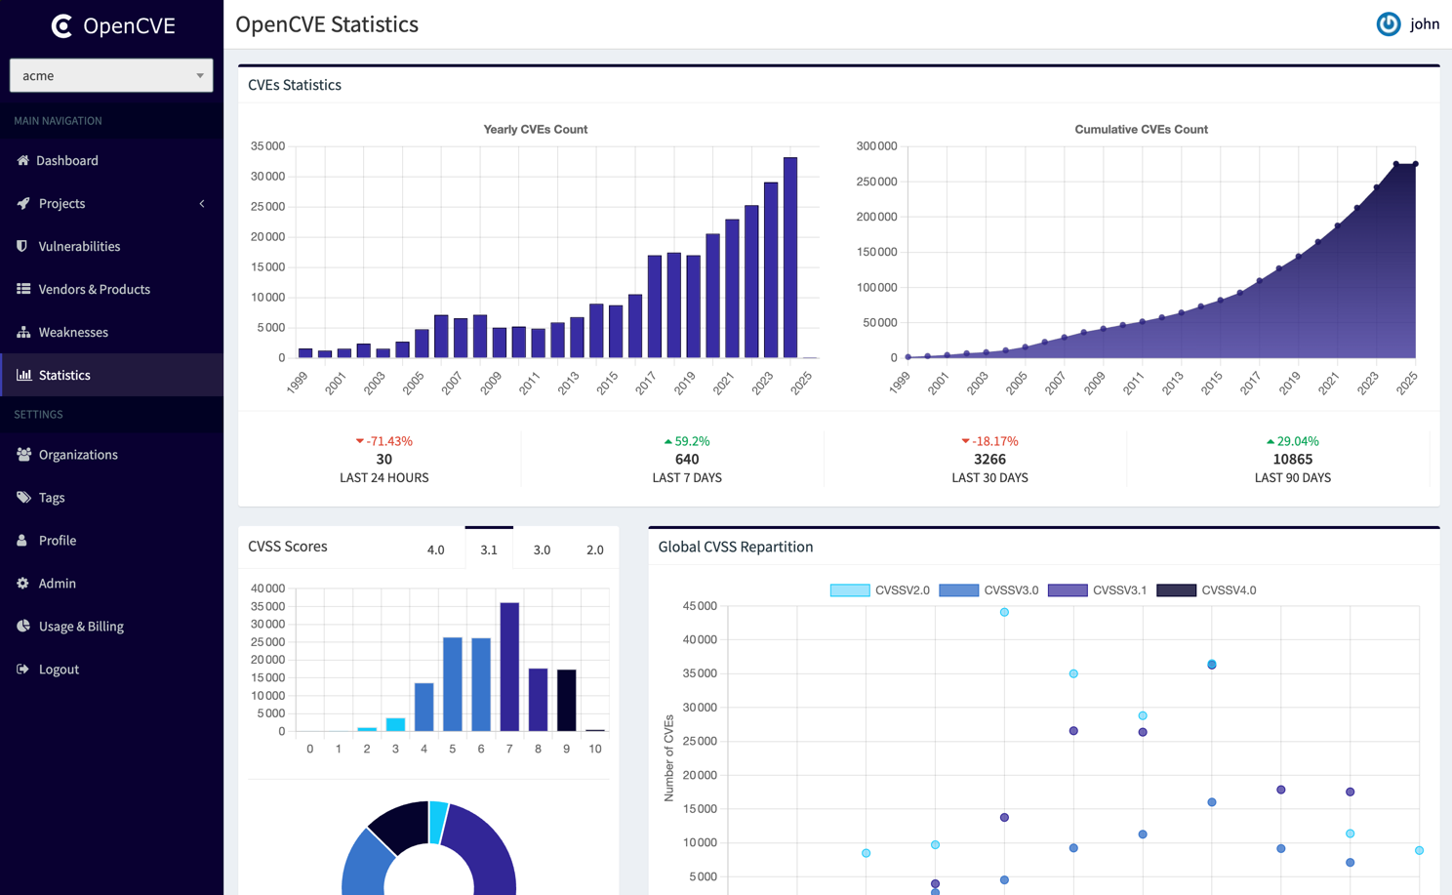Click the 30 last 24 hours value

[x=384, y=459]
